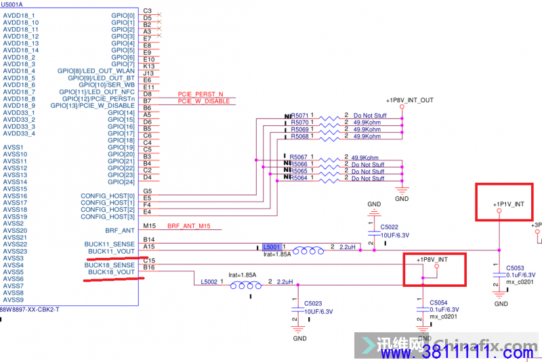Click the Do Not Stuff note of R5064
This screenshot has width=542, height=362.
(x=368, y=179)
